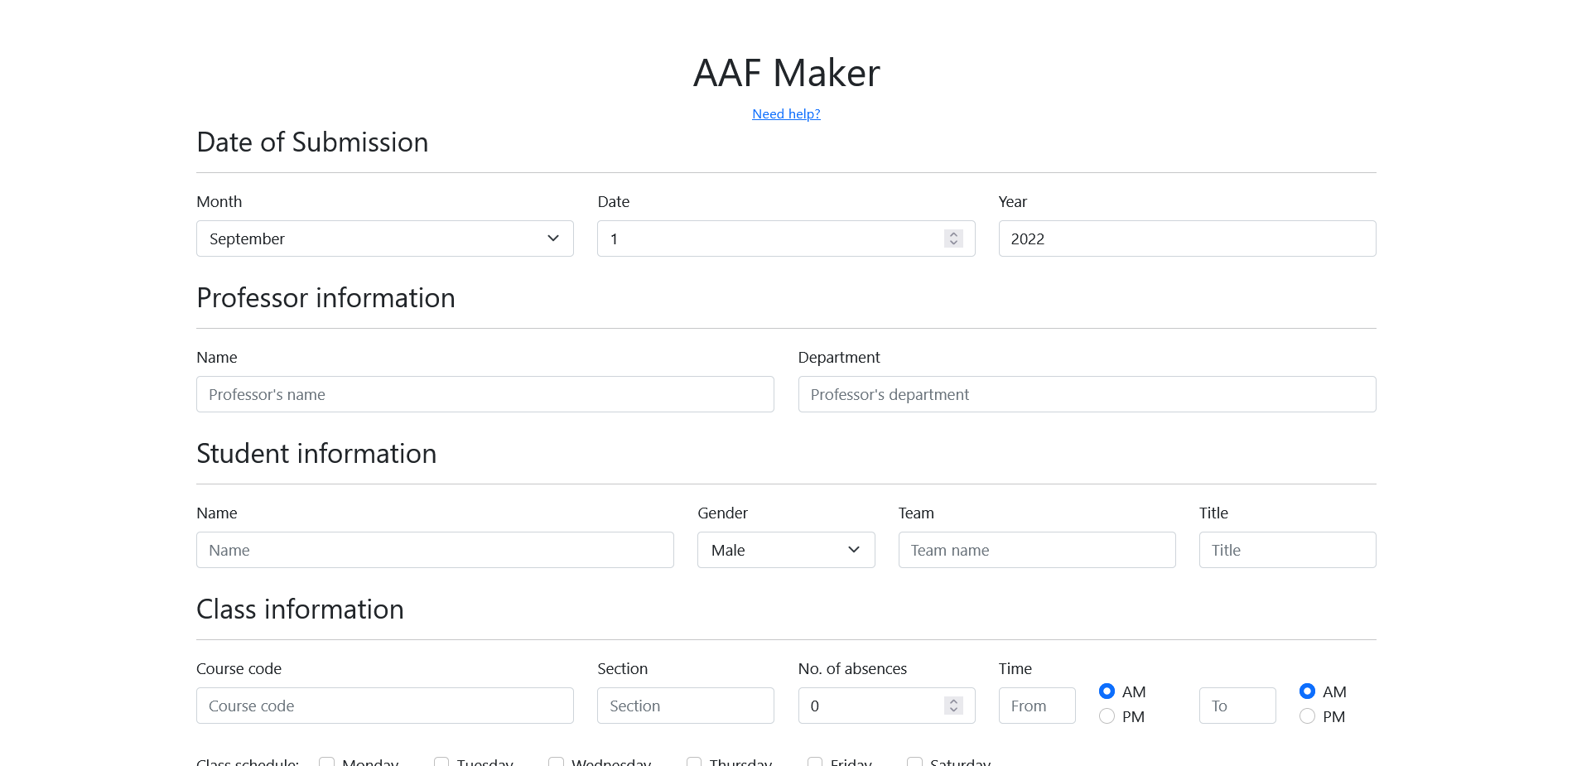Viewport: 1572px width, 766px height.
Task: Click the Team name input field
Action: [x=1036, y=550]
